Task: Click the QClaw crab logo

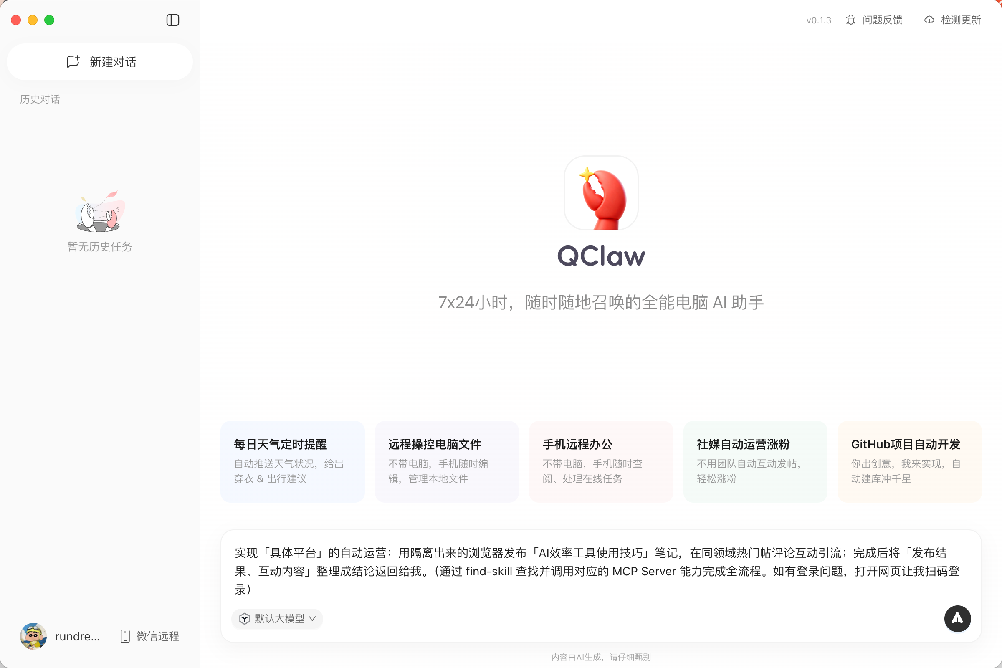Action: [601, 193]
